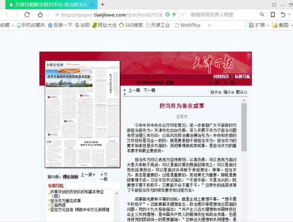This screenshot has width=293, height=222.
Task: Go to 下一篇 next article
Action: pyautogui.click(x=149, y=90)
